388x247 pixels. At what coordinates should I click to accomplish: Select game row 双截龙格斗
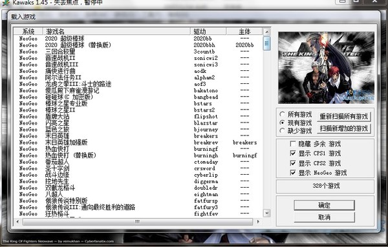click(138, 188)
